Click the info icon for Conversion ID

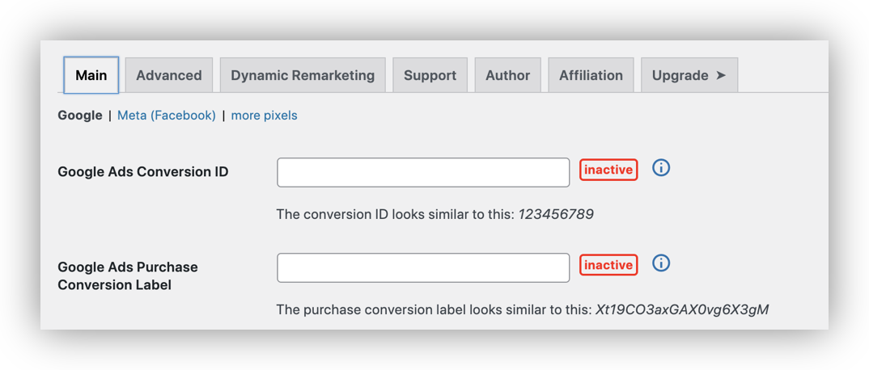coord(661,168)
